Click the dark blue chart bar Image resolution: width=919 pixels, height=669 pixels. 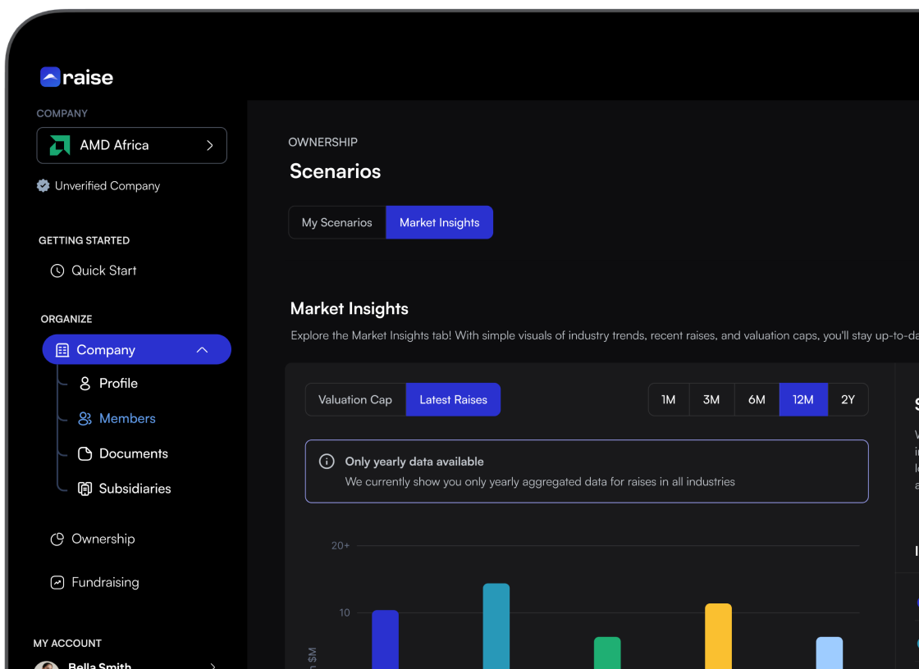(x=385, y=639)
